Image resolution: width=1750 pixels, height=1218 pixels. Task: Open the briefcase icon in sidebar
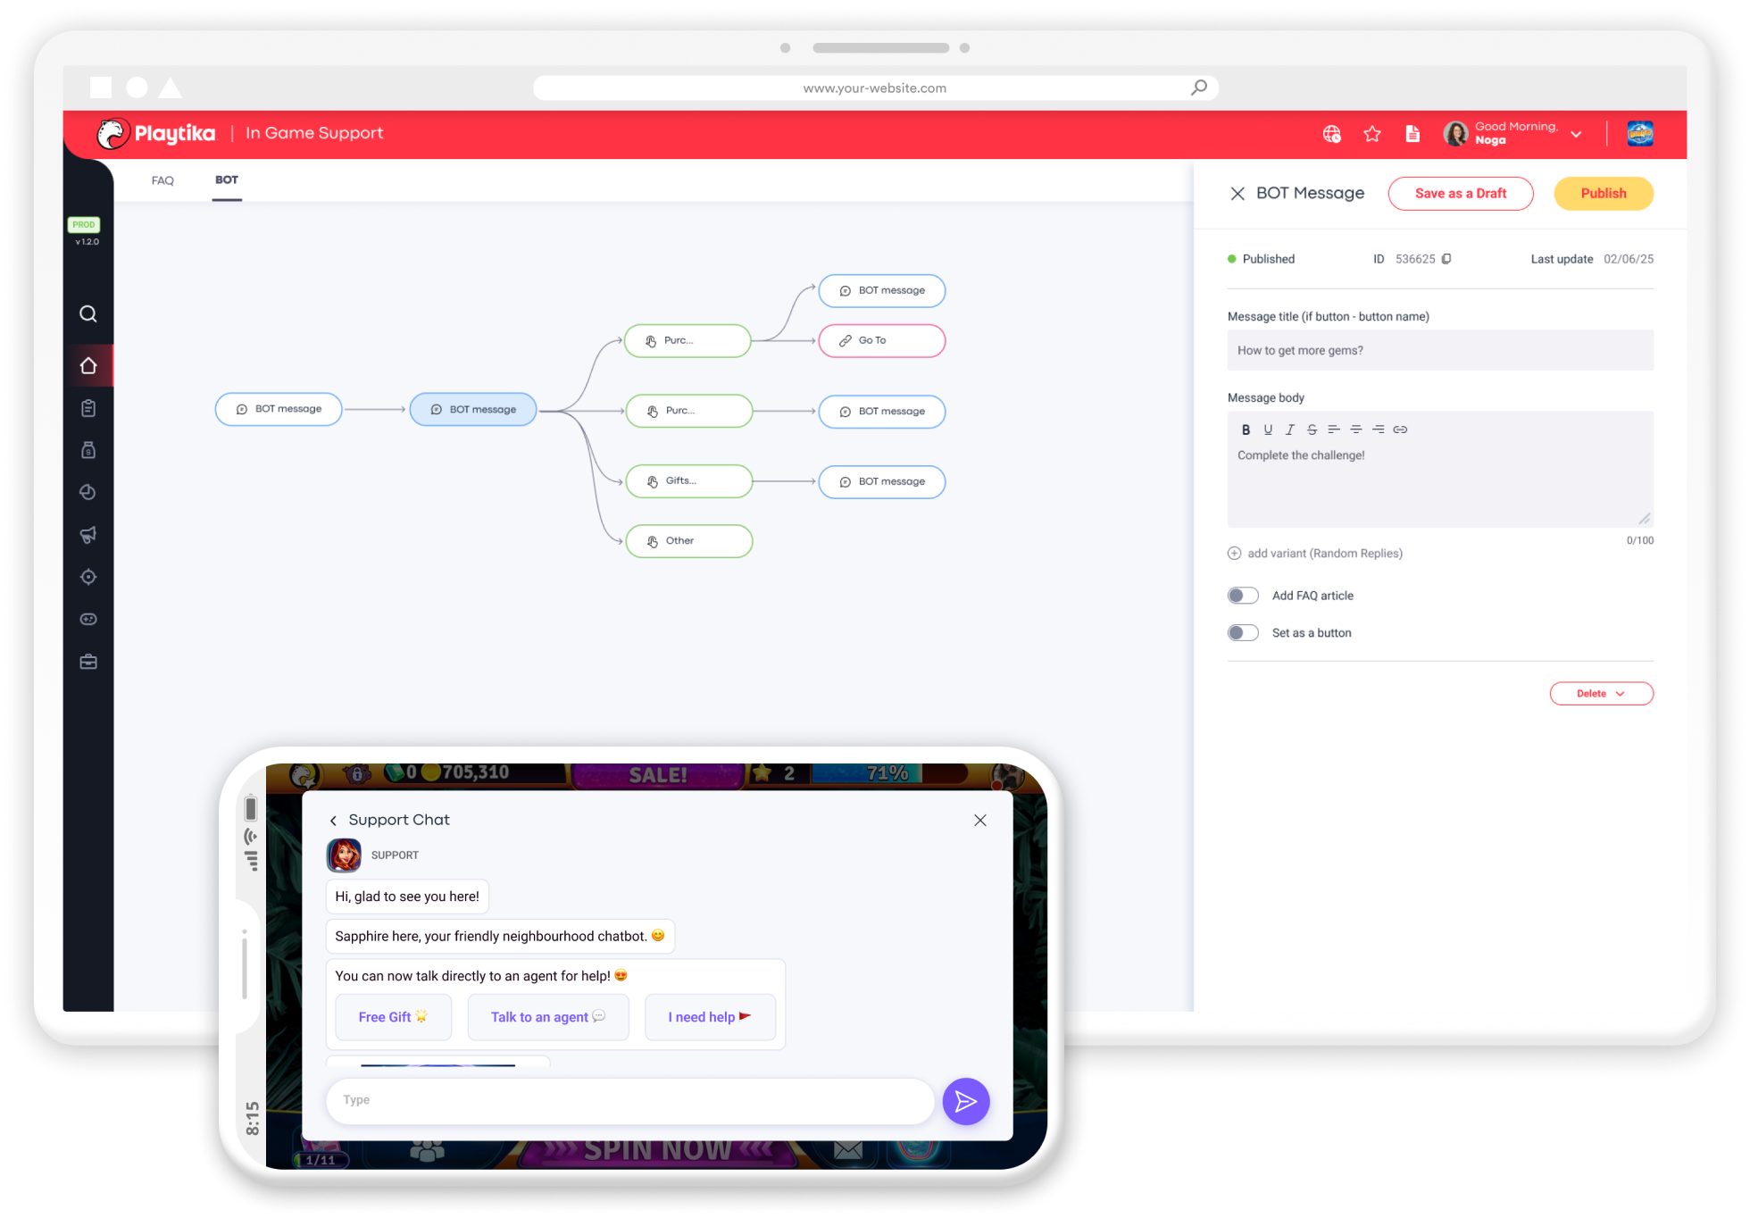coord(87,662)
